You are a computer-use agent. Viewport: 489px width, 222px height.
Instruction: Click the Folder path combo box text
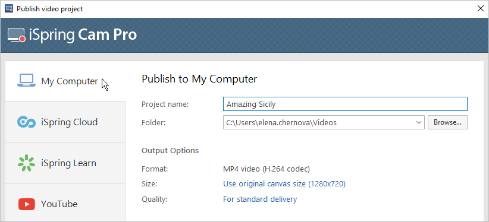(281, 123)
